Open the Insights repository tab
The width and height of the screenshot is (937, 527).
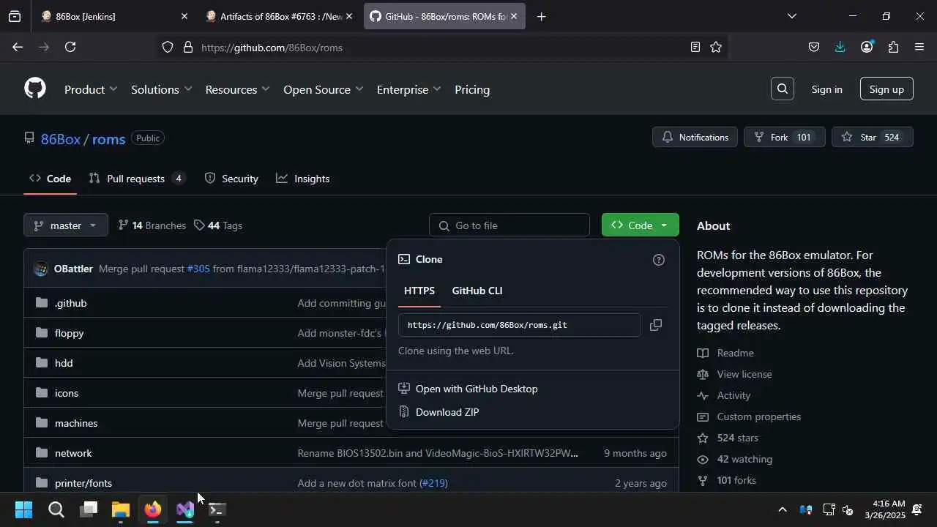coord(303,179)
